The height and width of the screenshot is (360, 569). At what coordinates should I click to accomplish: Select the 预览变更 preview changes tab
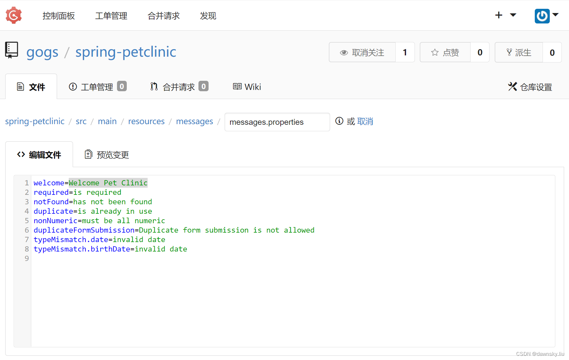pos(107,154)
